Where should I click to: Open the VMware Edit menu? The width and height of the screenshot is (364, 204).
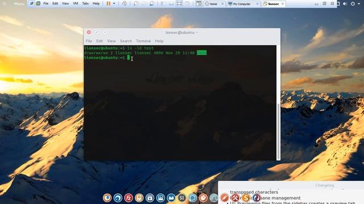coord(55,3)
